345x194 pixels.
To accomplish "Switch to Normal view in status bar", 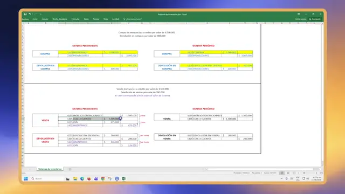I will [x=282, y=173].
